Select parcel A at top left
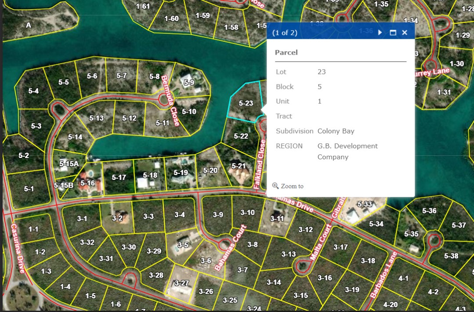The height and width of the screenshot is (312, 474). coord(29,25)
